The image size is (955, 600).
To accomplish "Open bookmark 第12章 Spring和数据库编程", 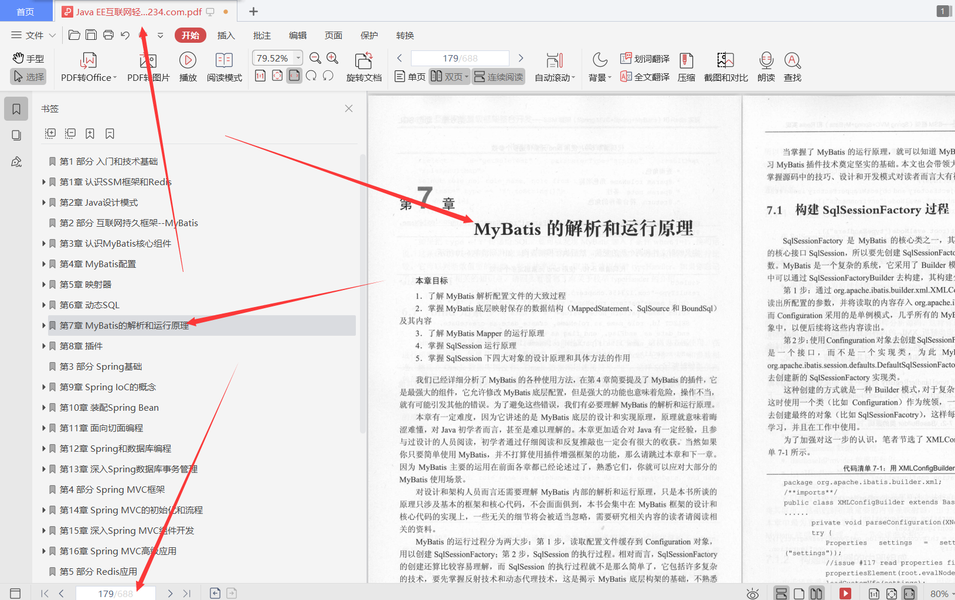I will click(115, 449).
